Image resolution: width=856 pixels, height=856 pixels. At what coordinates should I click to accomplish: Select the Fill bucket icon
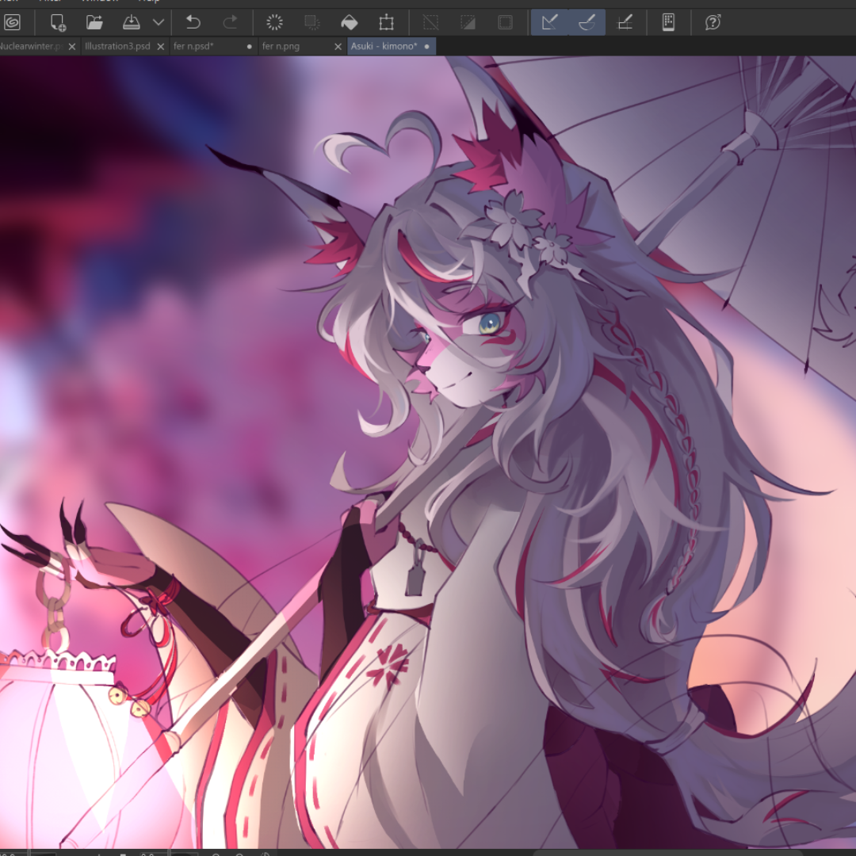pos(349,22)
